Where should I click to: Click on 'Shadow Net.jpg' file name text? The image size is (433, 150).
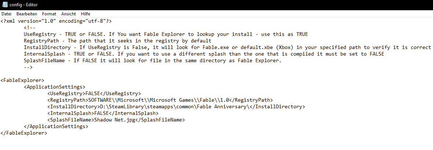click(x=115, y=120)
